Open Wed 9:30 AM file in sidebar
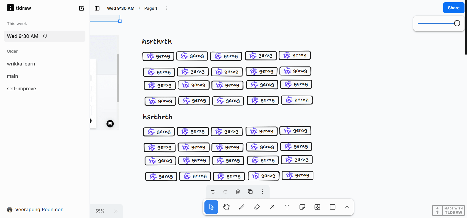Screen dimensions: 467x218 pos(45,36)
